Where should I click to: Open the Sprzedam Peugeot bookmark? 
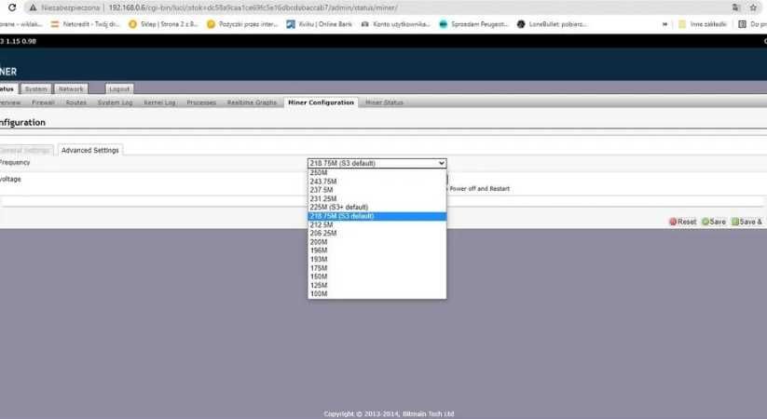(x=473, y=24)
